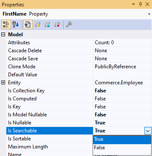Collapse the Model category
The height and width of the screenshot is (156, 152).
tap(3, 35)
